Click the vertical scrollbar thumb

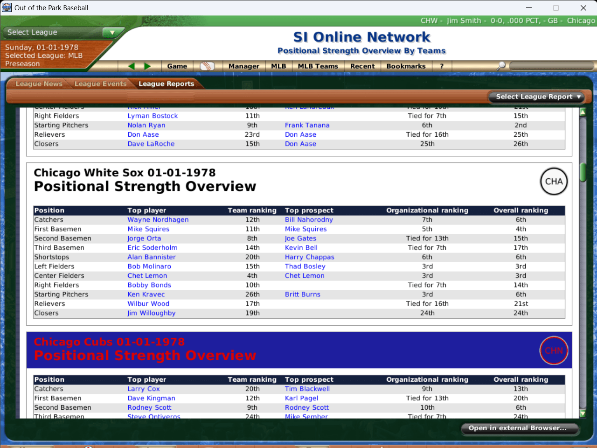(x=583, y=172)
